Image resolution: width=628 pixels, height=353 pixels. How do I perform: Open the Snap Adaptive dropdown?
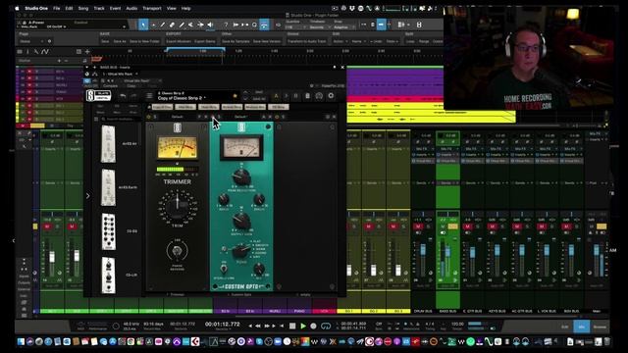click(343, 27)
